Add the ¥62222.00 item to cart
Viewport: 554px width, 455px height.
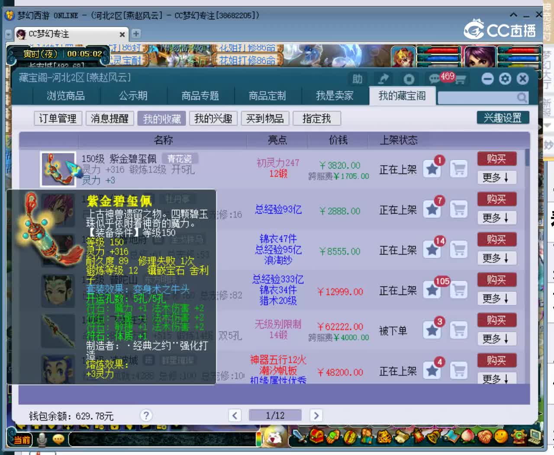[459, 330]
